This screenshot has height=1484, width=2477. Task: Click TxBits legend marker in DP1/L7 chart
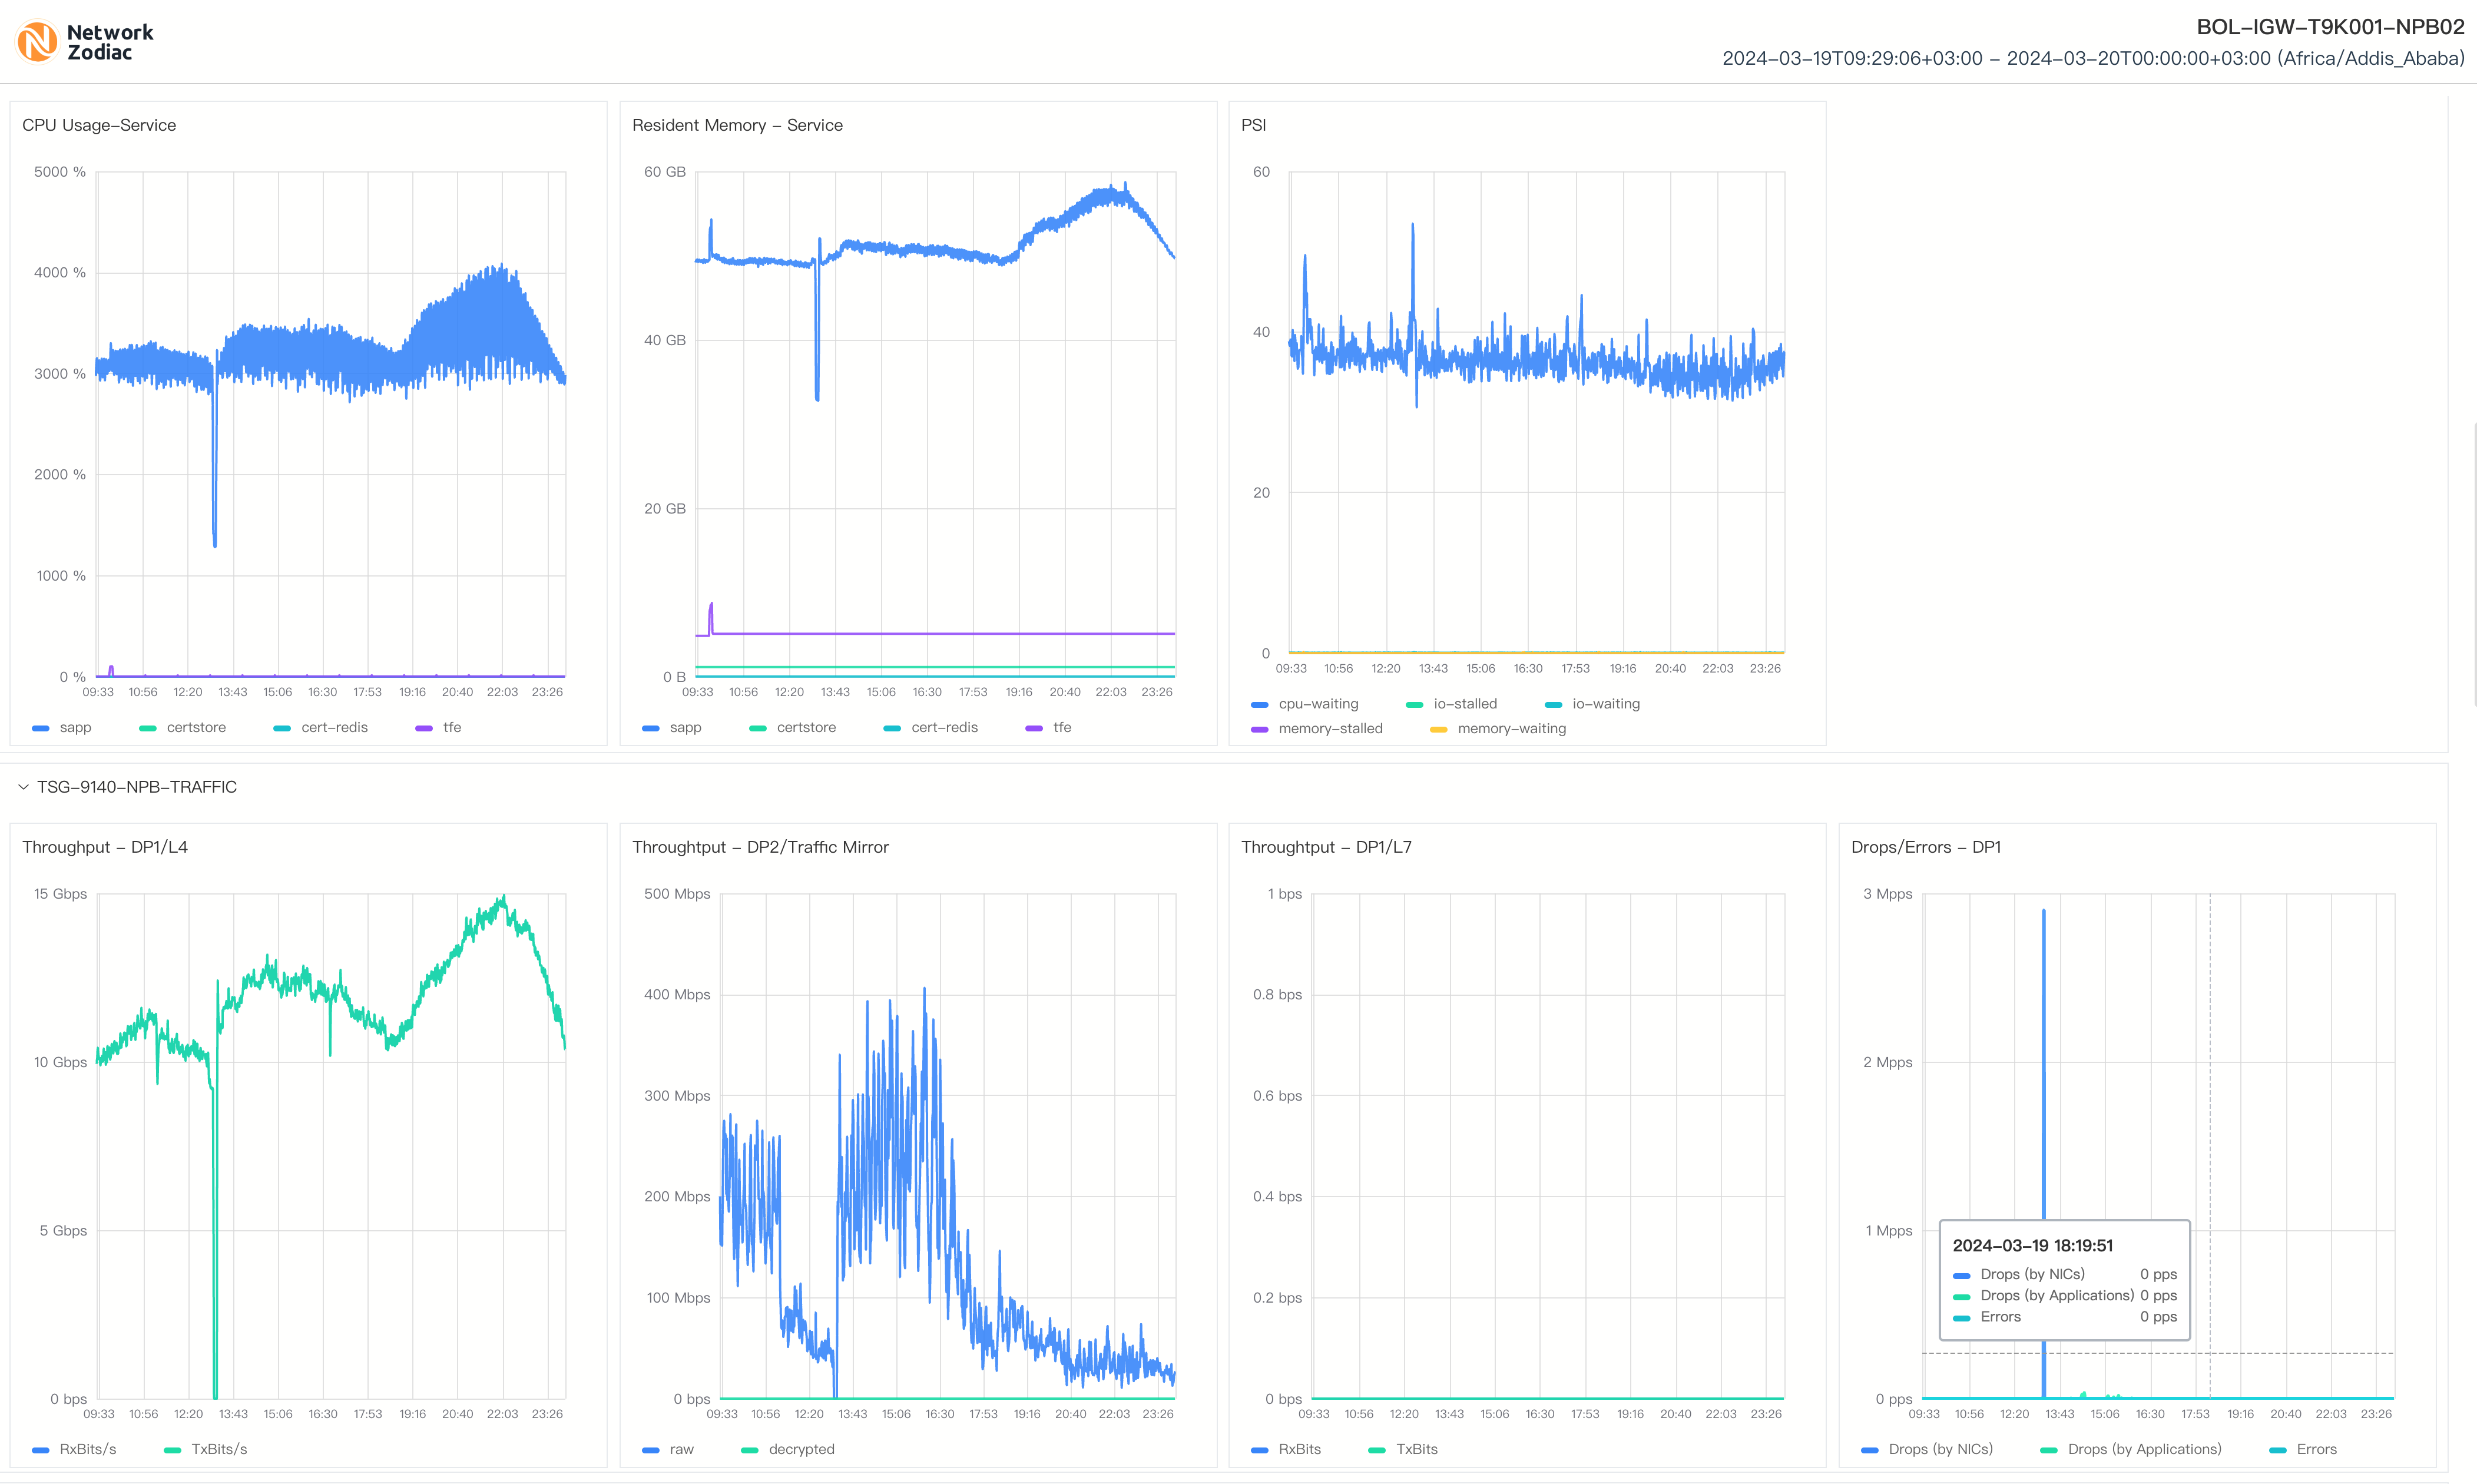[x=1377, y=1450]
